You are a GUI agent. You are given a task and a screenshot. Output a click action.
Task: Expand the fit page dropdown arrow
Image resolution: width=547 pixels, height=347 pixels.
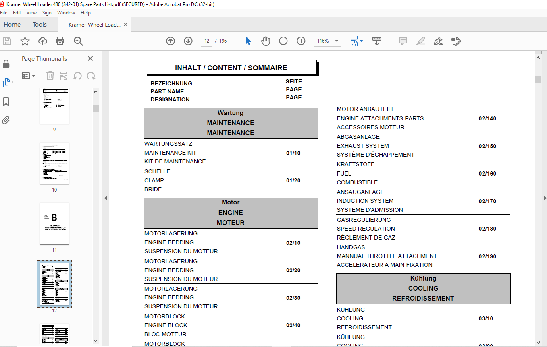(361, 41)
